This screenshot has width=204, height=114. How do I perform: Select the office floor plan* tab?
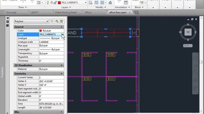(118, 12)
